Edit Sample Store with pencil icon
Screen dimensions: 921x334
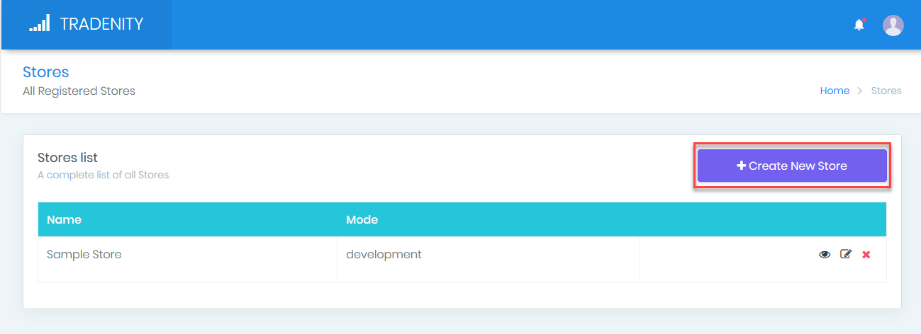click(845, 254)
